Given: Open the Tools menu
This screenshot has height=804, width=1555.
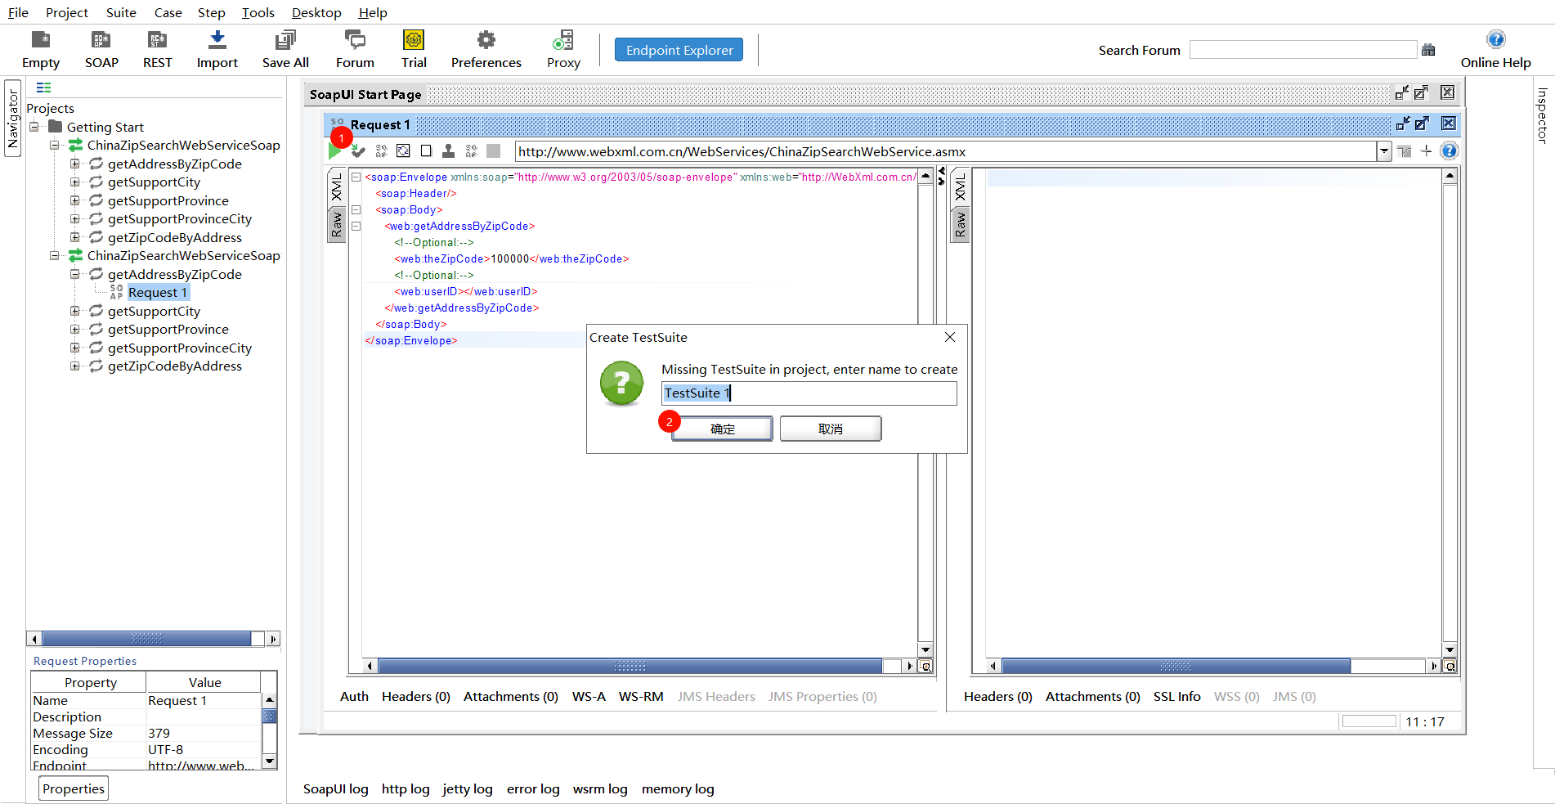Looking at the screenshot, I should (x=258, y=12).
